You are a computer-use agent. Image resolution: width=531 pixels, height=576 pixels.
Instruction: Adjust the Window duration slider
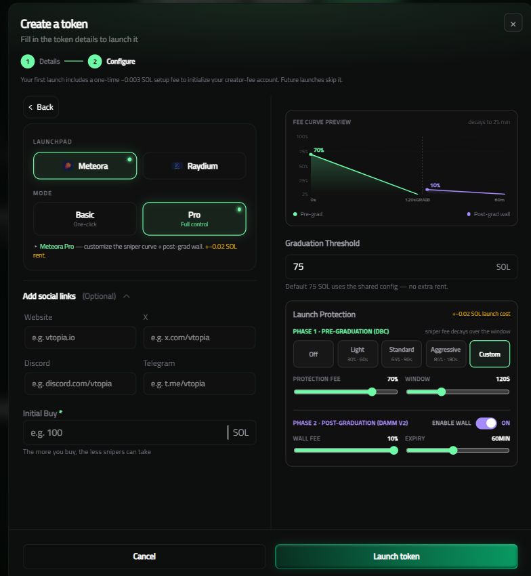point(458,392)
